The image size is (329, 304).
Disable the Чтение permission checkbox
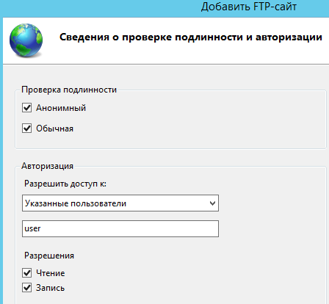coord(27,272)
